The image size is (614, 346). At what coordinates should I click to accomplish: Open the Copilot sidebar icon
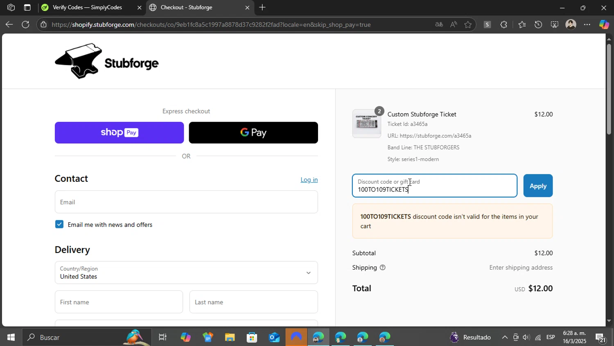click(x=604, y=25)
